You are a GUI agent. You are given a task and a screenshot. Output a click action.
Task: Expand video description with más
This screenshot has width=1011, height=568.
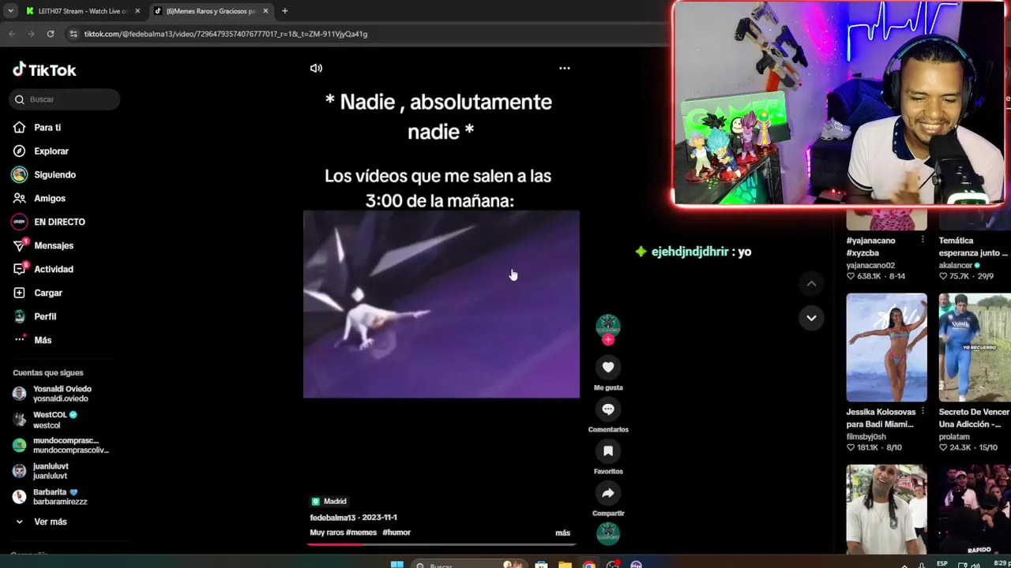pos(562,532)
